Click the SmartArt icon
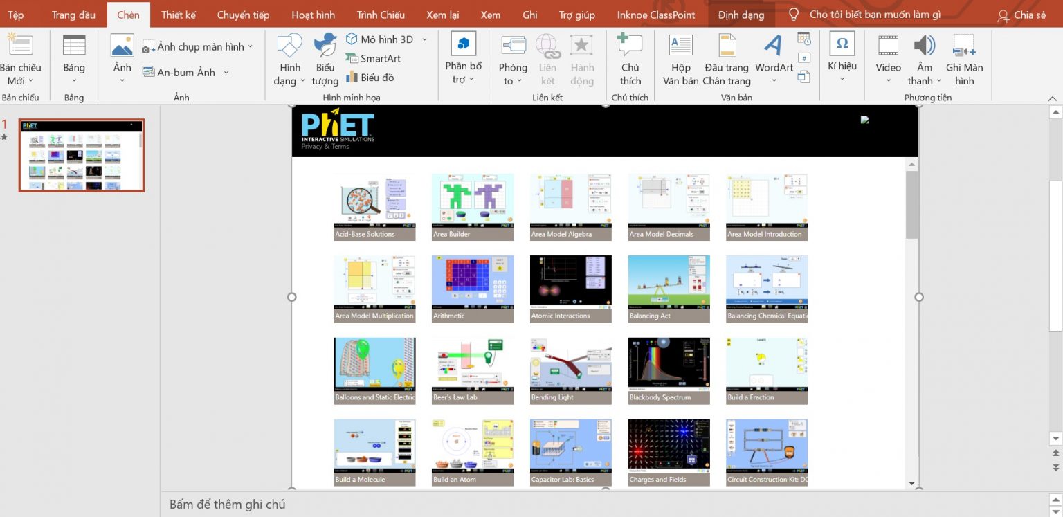Screen dimensions: 1063x517 pyautogui.click(x=374, y=59)
